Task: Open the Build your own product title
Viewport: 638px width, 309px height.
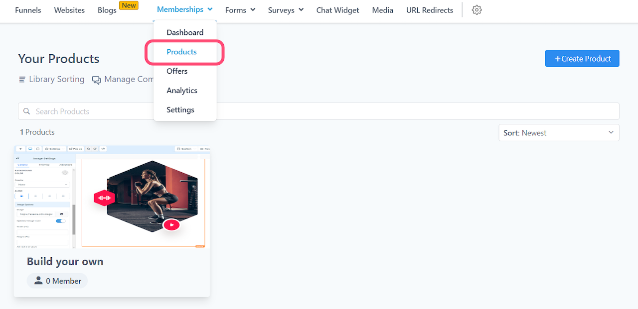Action: pyautogui.click(x=65, y=262)
